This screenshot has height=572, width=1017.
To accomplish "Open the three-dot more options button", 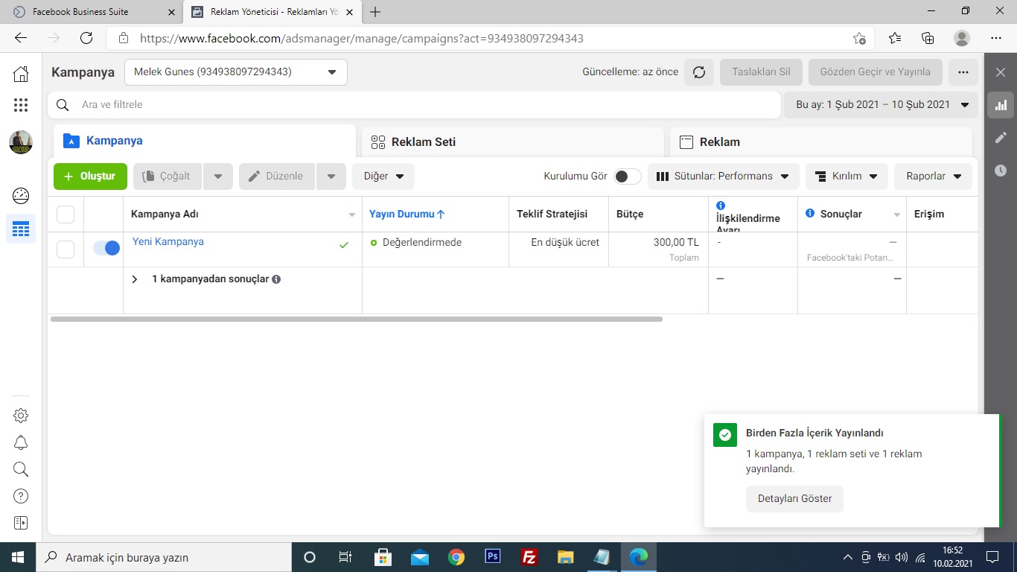I will pyautogui.click(x=963, y=72).
